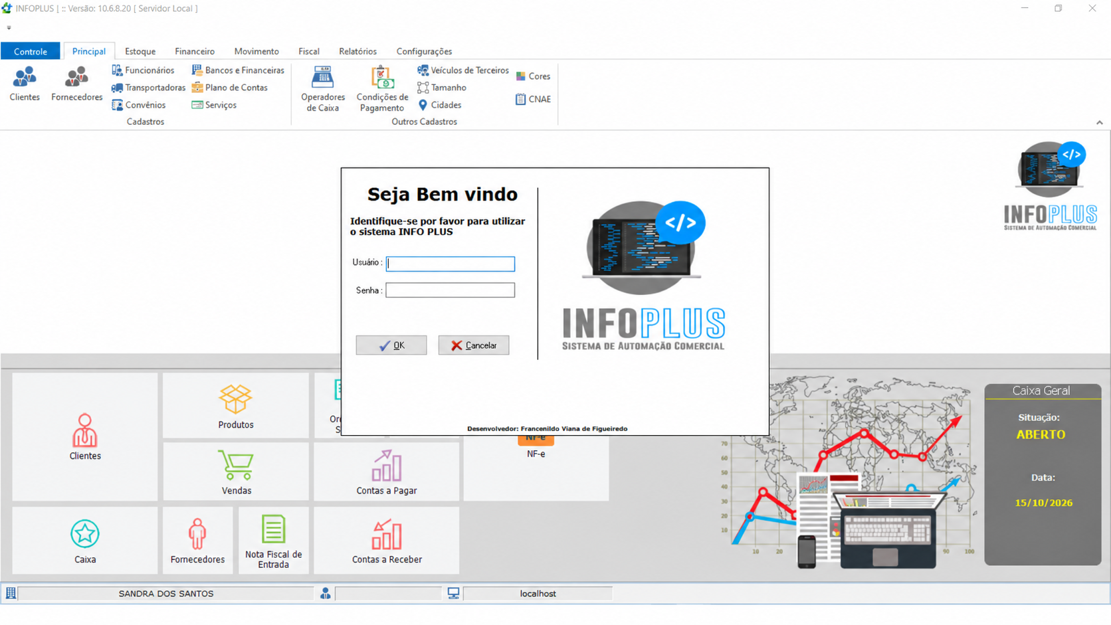Open the Vendas dashboard tile
This screenshot has height=625, width=1111.
(x=236, y=472)
